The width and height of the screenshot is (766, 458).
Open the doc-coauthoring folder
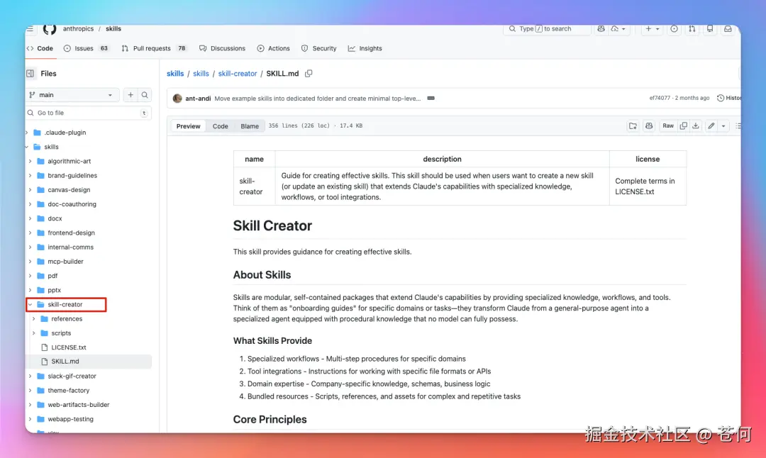(x=72, y=204)
